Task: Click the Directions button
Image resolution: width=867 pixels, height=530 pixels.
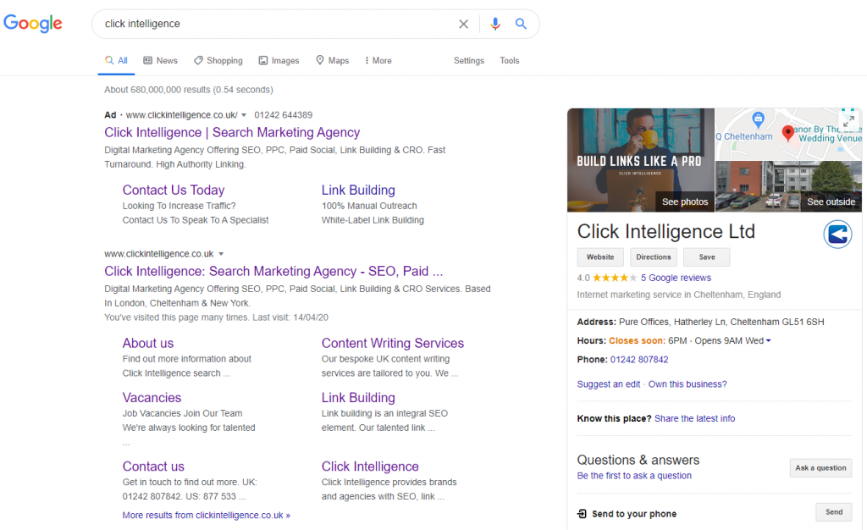Action: click(x=653, y=257)
